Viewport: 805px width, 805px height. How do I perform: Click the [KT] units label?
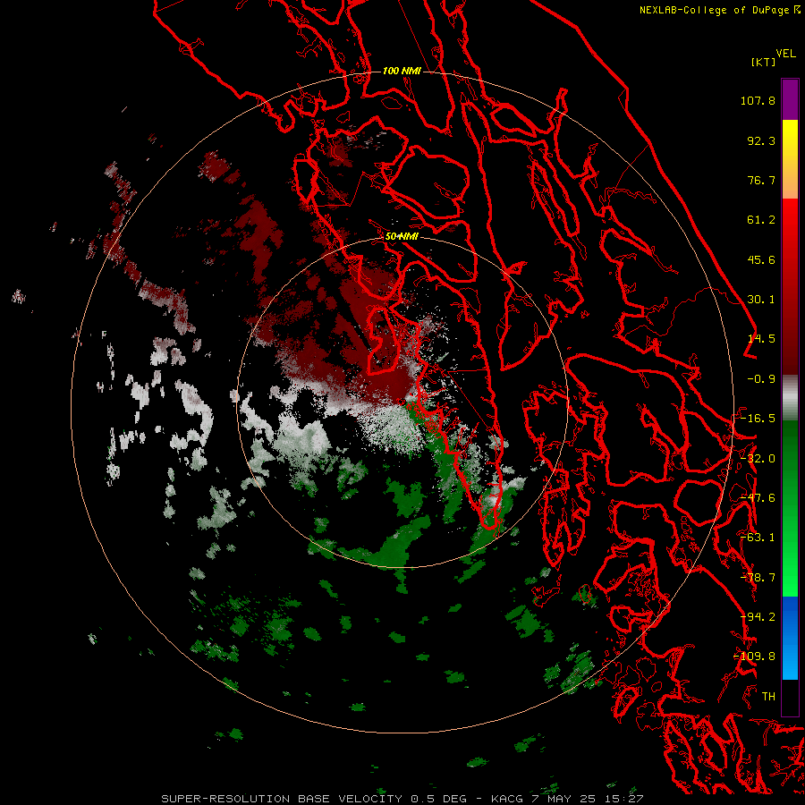point(764,62)
